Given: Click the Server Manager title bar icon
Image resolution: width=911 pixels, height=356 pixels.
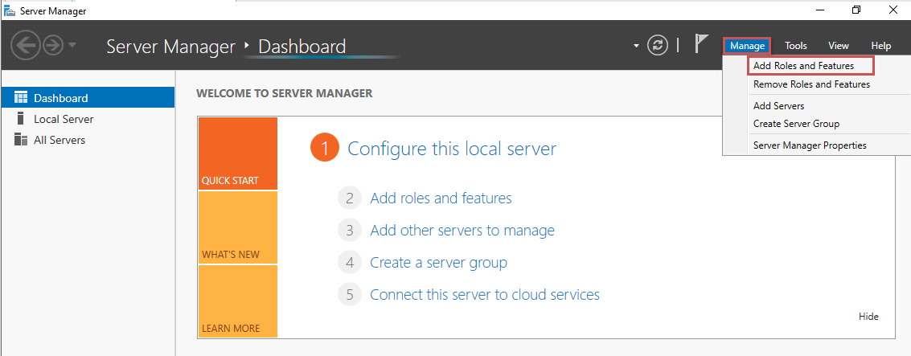Looking at the screenshot, I should 10,10.
